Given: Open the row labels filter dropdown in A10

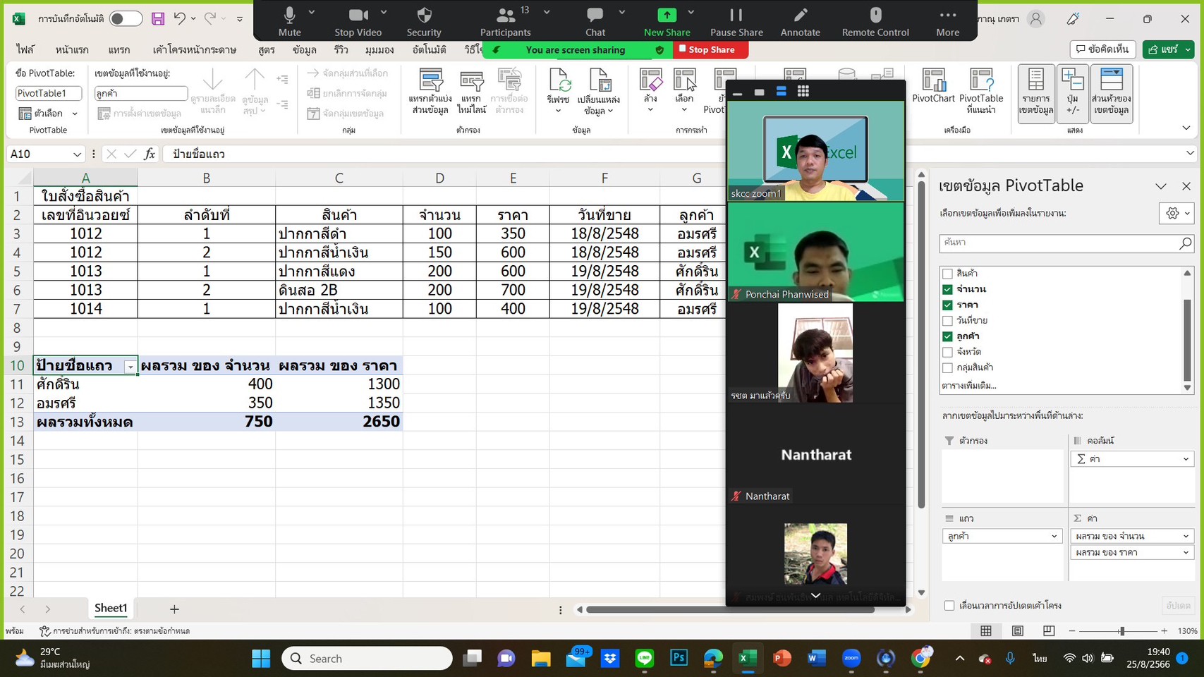Looking at the screenshot, I should coord(130,367).
